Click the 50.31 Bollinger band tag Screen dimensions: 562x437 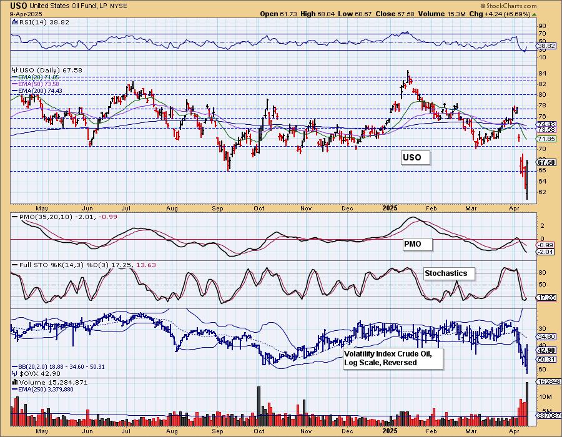point(547,359)
